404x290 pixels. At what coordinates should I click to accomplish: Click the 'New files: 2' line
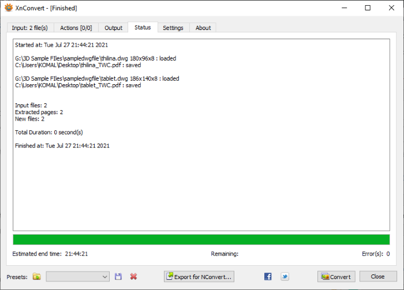coord(29,119)
